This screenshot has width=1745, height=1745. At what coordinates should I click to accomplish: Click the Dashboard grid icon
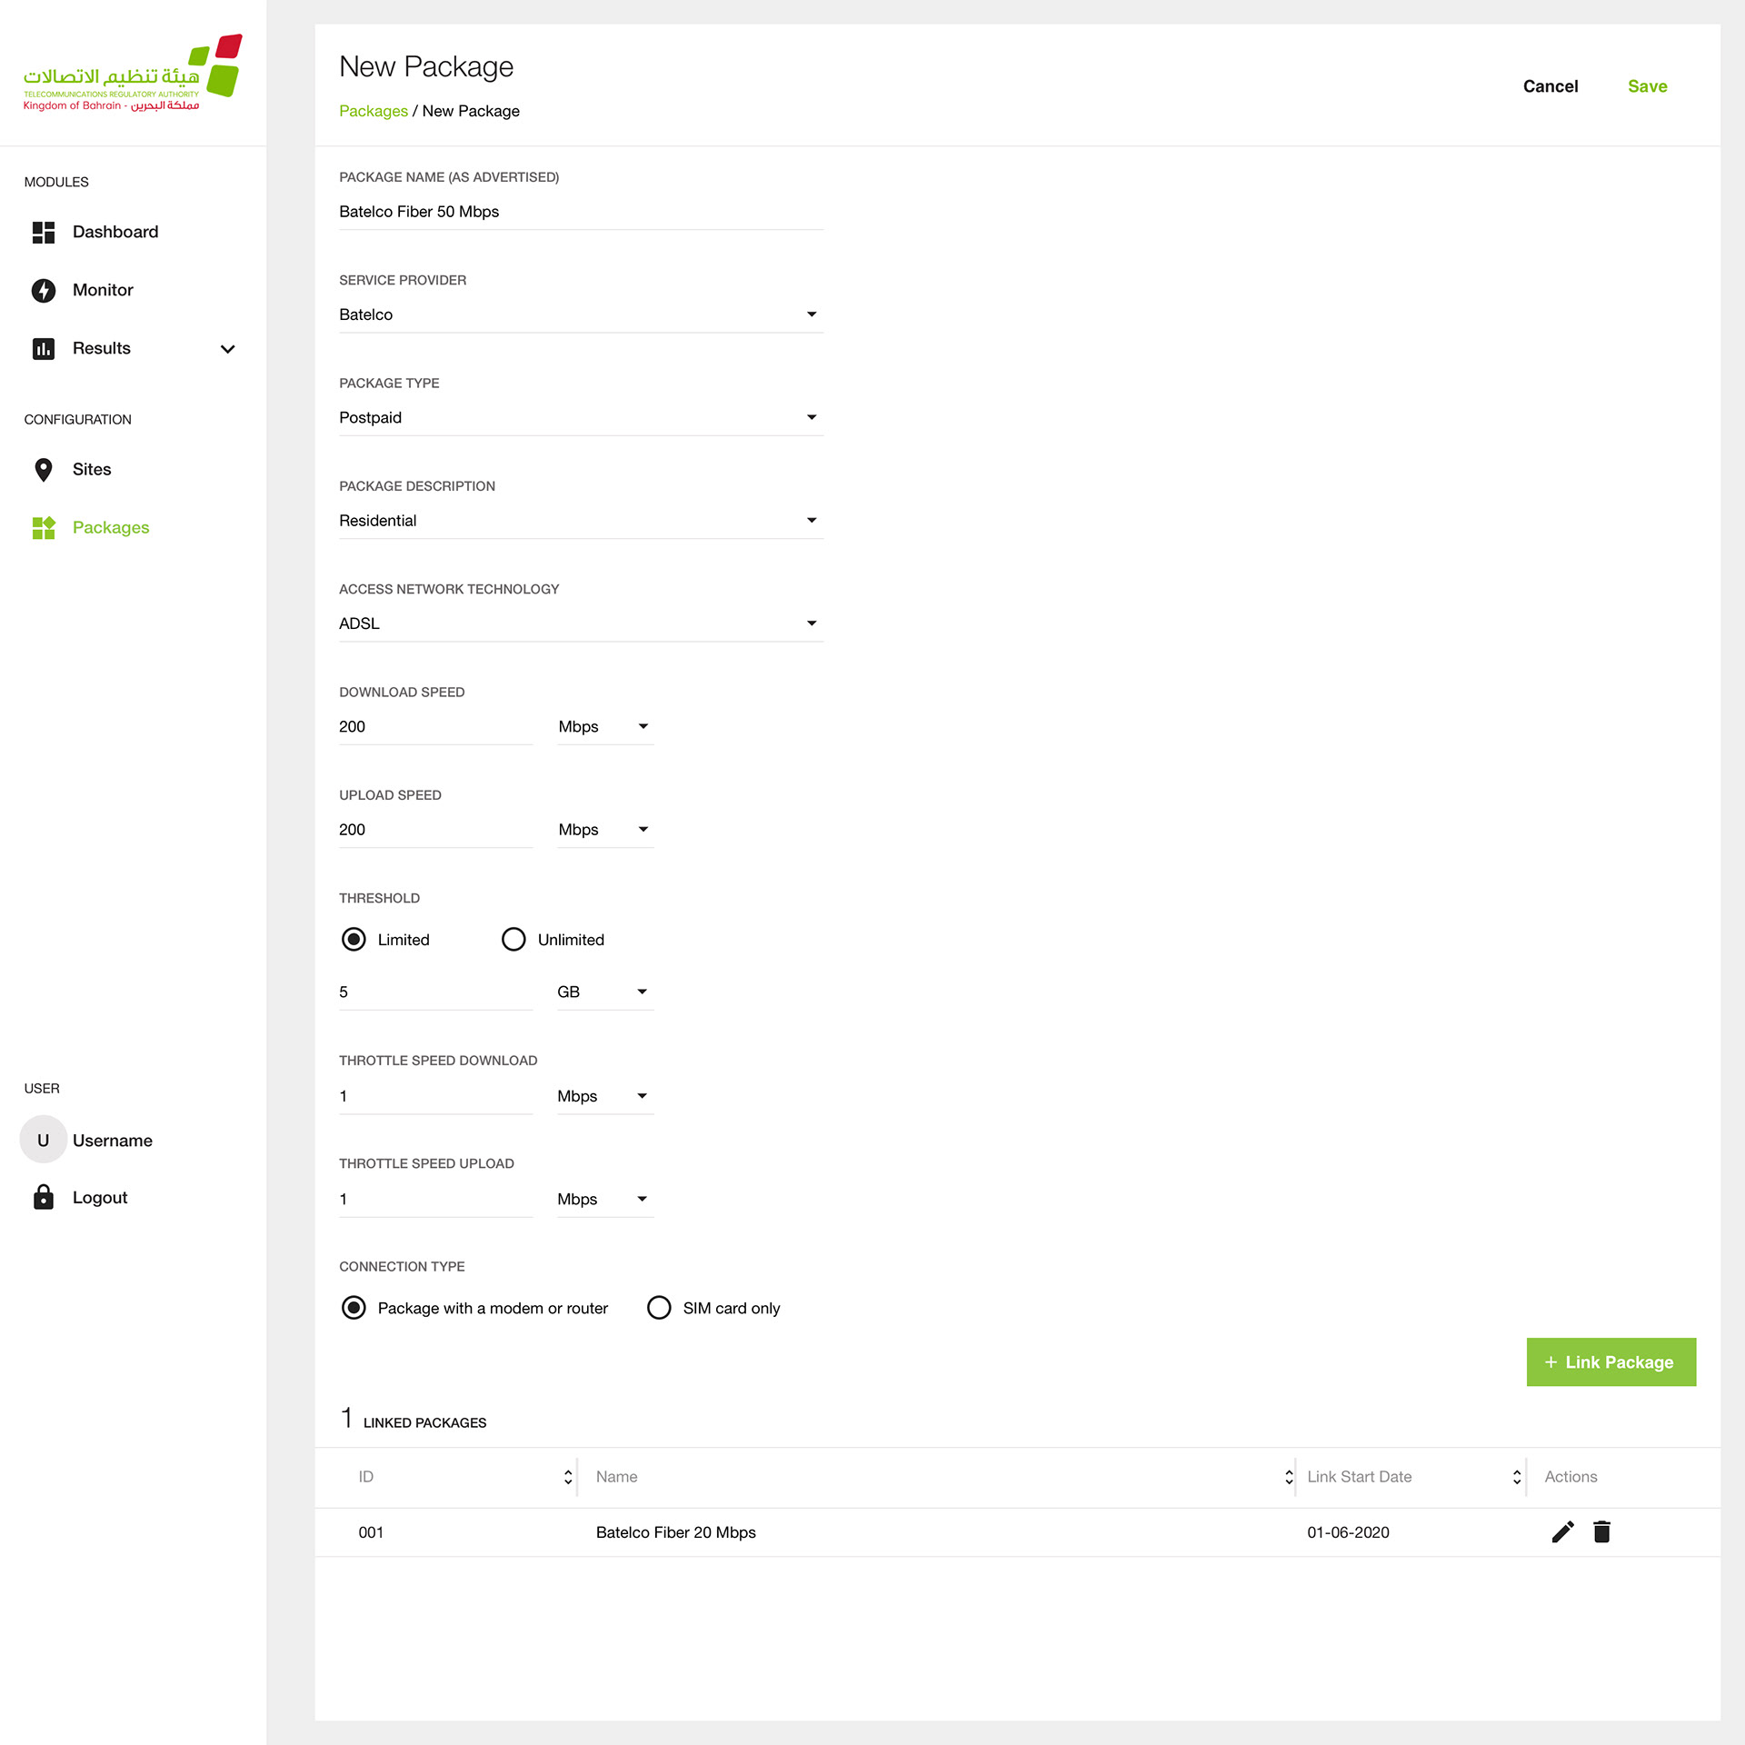click(44, 232)
